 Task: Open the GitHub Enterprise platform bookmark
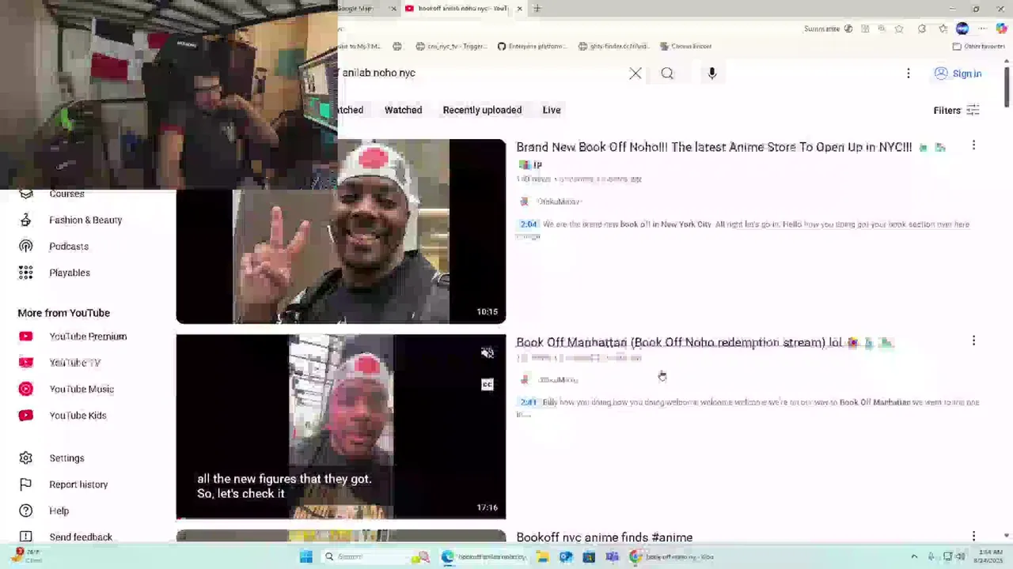(532, 47)
